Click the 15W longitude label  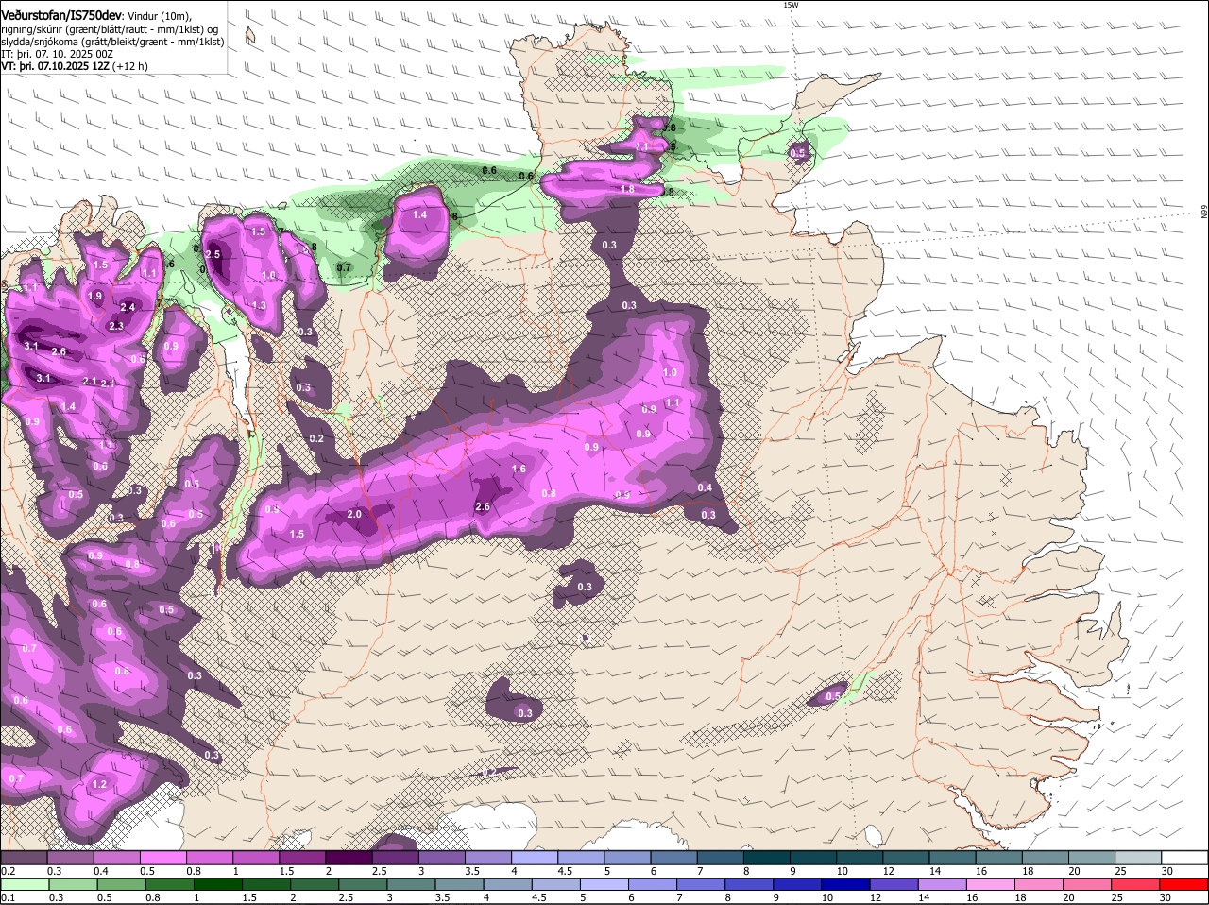click(791, 5)
